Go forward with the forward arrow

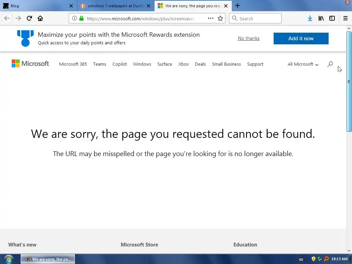click(18, 18)
